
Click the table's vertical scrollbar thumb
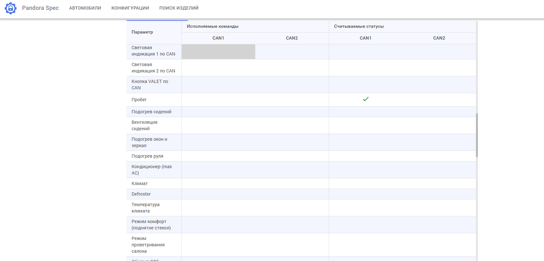[x=477, y=135]
